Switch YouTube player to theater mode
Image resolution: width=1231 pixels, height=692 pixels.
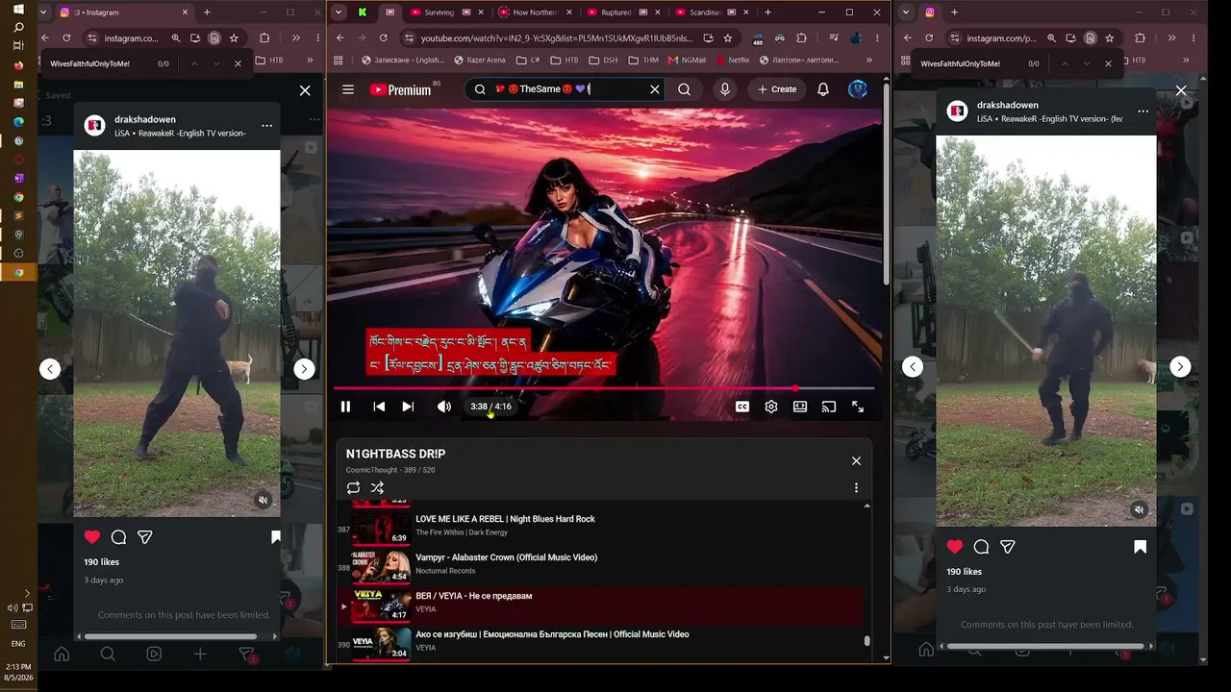coord(800,407)
